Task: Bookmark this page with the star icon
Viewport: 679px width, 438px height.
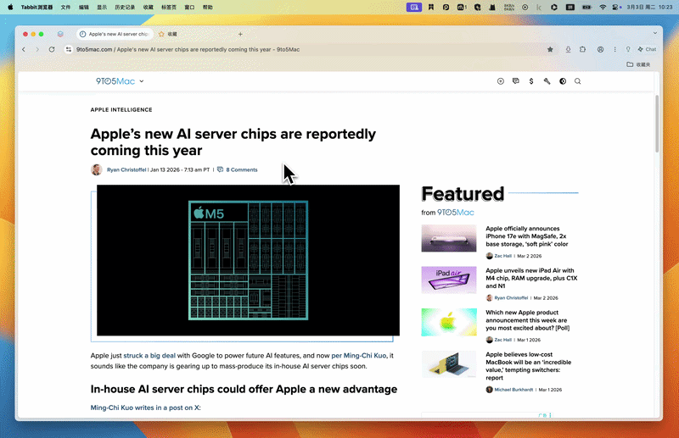Action: [x=550, y=49]
